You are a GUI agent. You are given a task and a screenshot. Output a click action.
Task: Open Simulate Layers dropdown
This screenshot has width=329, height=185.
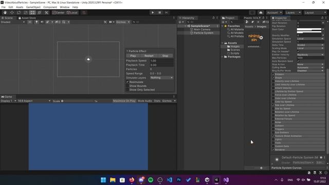coord(162,78)
